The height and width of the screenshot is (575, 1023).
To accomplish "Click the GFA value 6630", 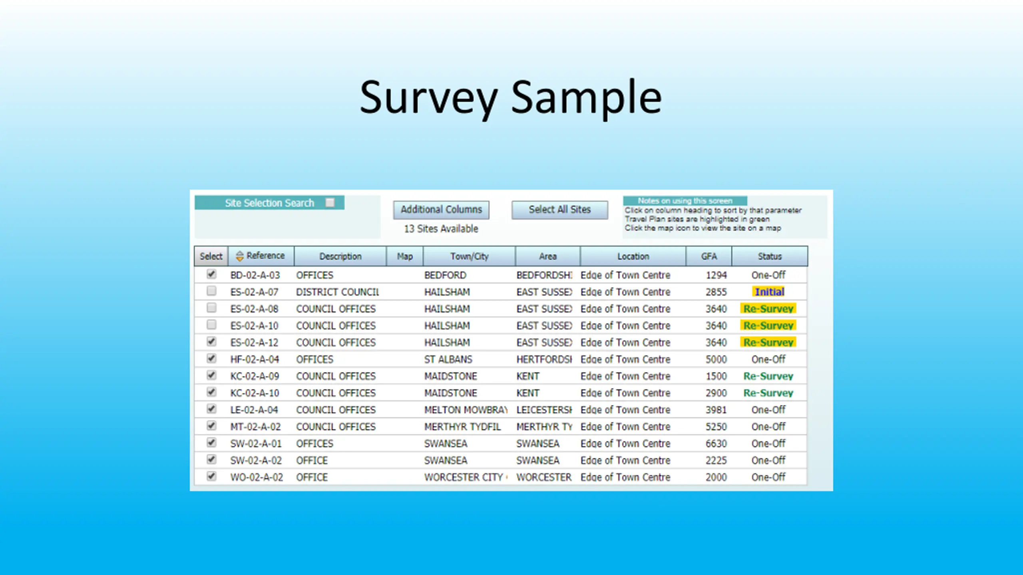I will (716, 444).
